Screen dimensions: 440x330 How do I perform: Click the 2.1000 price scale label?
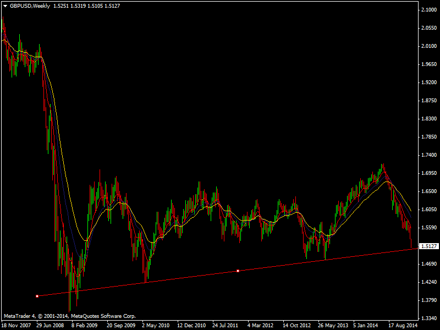pyautogui.click(x=429, y=10)
